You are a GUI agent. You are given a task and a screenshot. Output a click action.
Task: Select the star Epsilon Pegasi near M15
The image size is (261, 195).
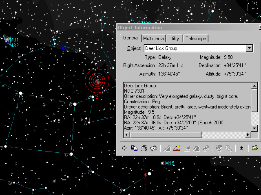pos(150,173)
